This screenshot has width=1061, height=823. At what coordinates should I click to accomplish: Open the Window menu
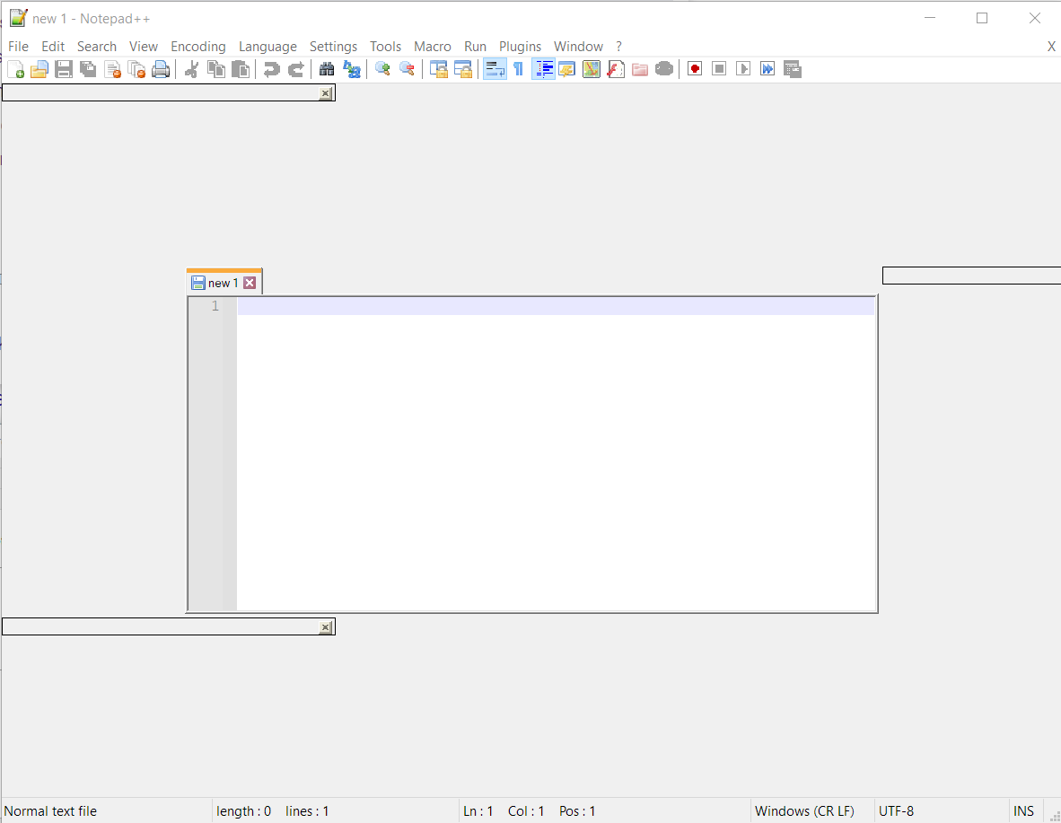579,46
